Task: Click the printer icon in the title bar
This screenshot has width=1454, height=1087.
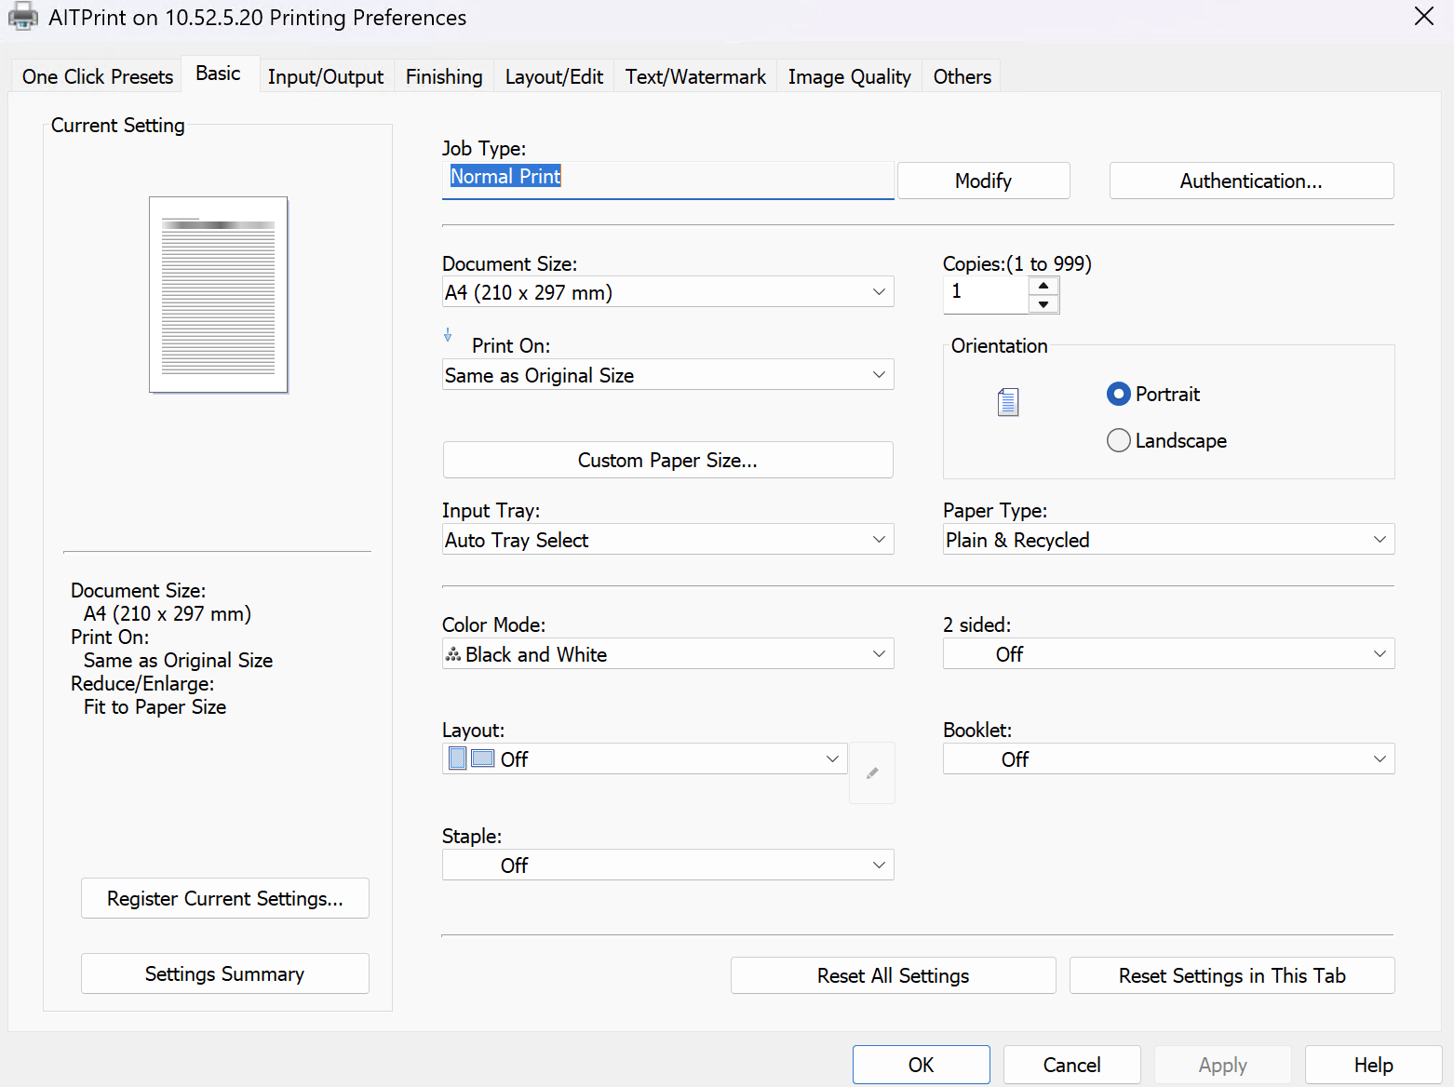Action: click(x=22, y=17)
